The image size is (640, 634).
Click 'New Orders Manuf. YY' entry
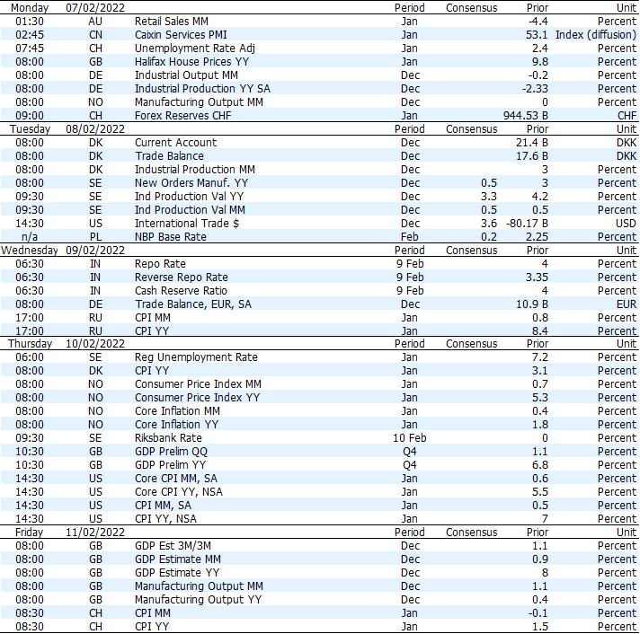191,182
